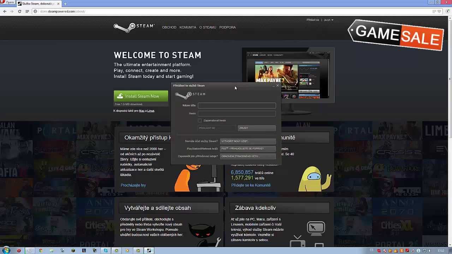This screenshot has width=452, height=254.
Task: Click the GAMESALE badge
Action: [x=396, y=35]
